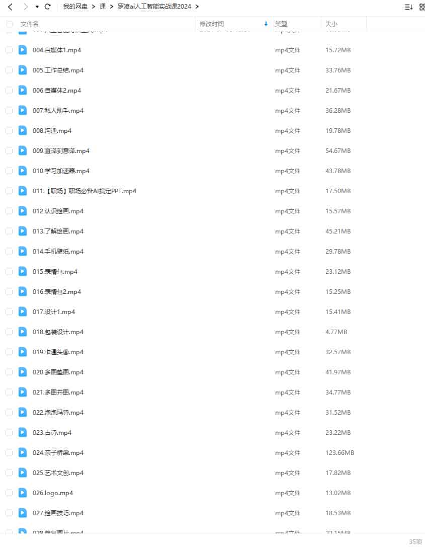Screen dimensions: 425x547
Task: Sort files by the 大小 column
Action: coord(331,24)
